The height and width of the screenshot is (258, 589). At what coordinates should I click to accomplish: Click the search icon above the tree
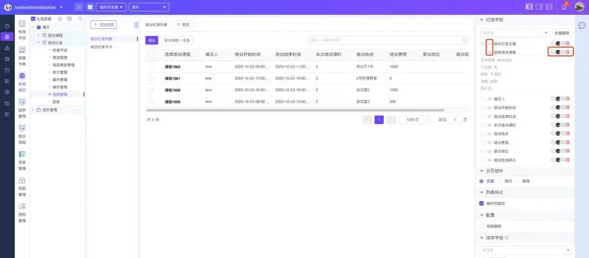pos(80,19)
